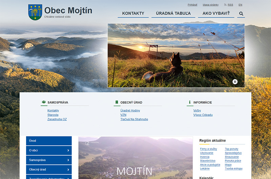The image size is (271, 179).
Task: Open the Úradné Hodiny link
Action: point(130,110)
